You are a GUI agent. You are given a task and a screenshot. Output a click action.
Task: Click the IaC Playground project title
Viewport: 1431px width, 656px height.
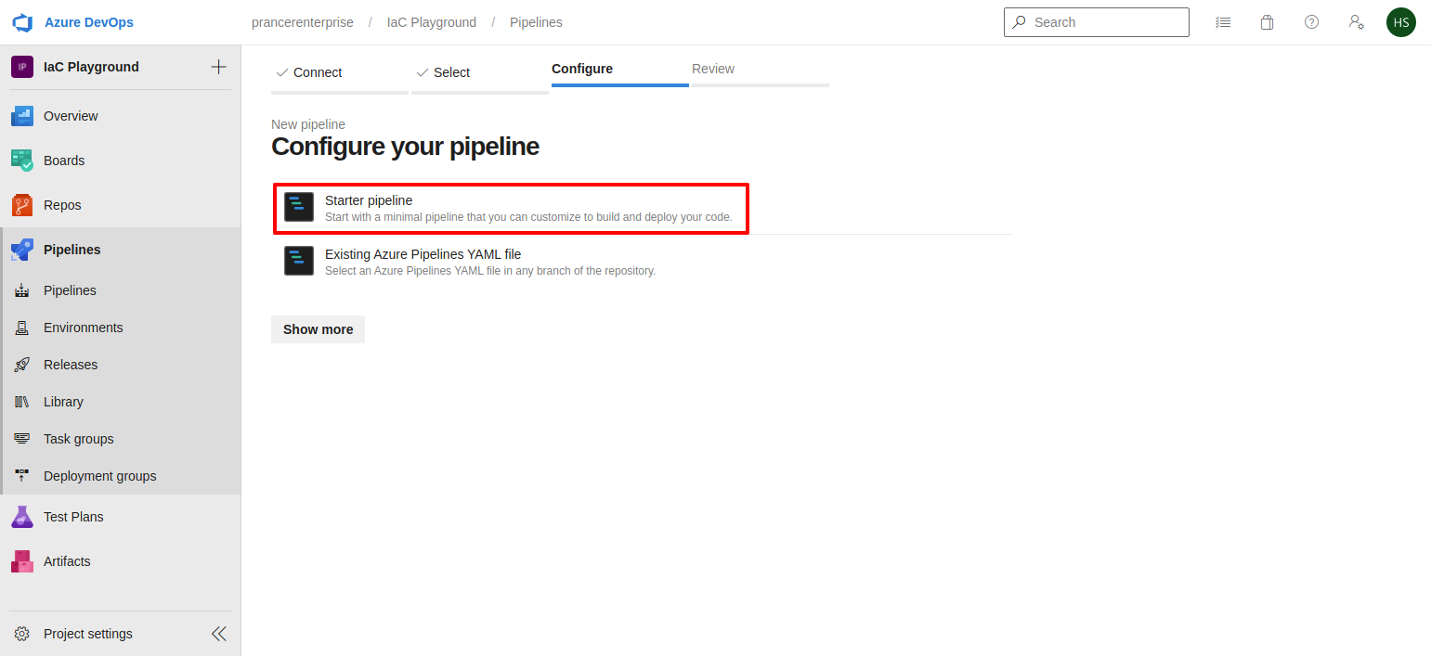pos(91,67)
